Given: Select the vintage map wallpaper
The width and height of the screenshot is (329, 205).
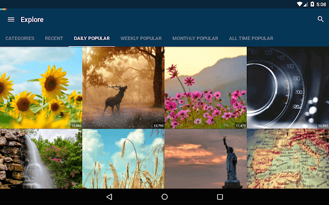Looking at the screenshot, I should [x=288, y=158].
